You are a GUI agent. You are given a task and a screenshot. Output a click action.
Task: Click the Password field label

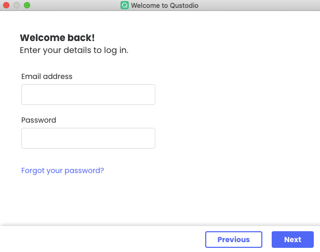[x=38, y=120]
